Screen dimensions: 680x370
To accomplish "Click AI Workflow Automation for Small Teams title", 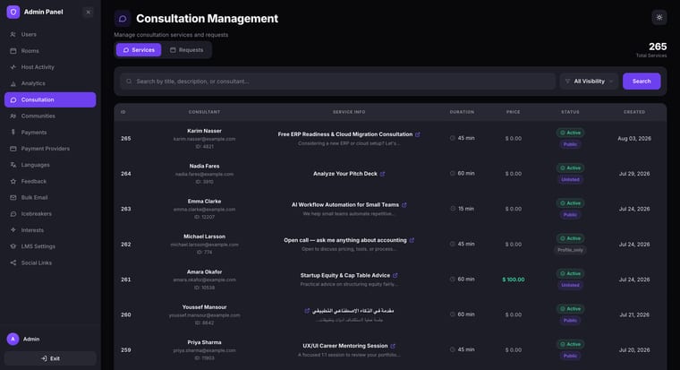I will [x=345, y=204].
